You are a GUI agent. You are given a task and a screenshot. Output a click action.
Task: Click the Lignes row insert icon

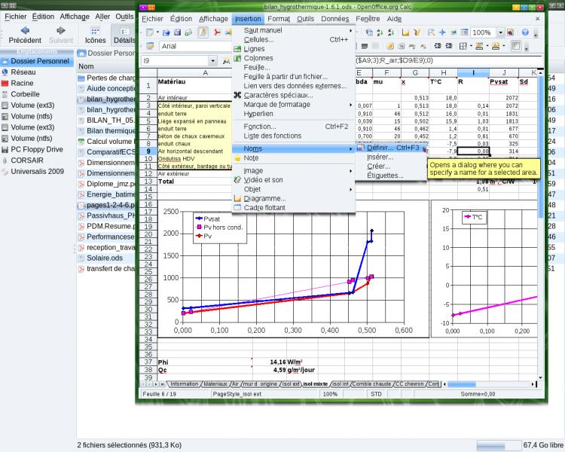[237, 49]
